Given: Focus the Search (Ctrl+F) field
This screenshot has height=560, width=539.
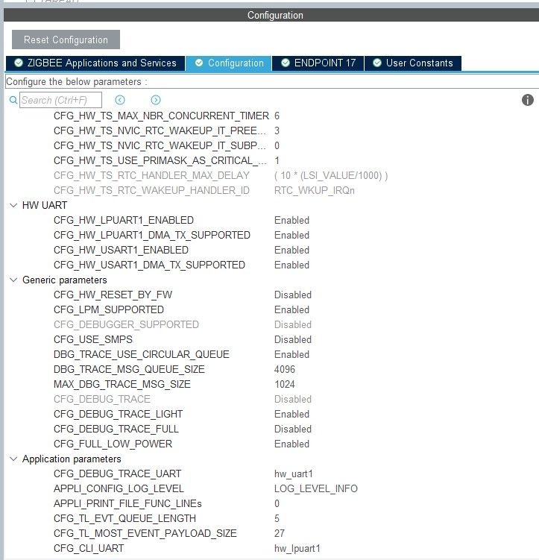Looking at the screenshot, I should point(60,100).
